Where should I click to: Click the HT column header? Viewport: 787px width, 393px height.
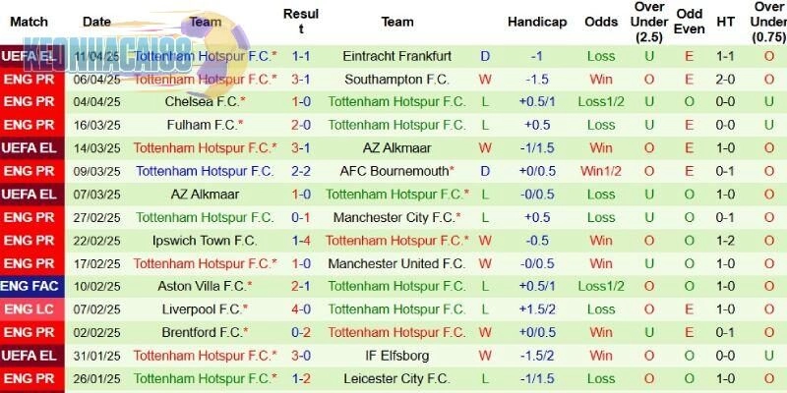coord(726,22)
